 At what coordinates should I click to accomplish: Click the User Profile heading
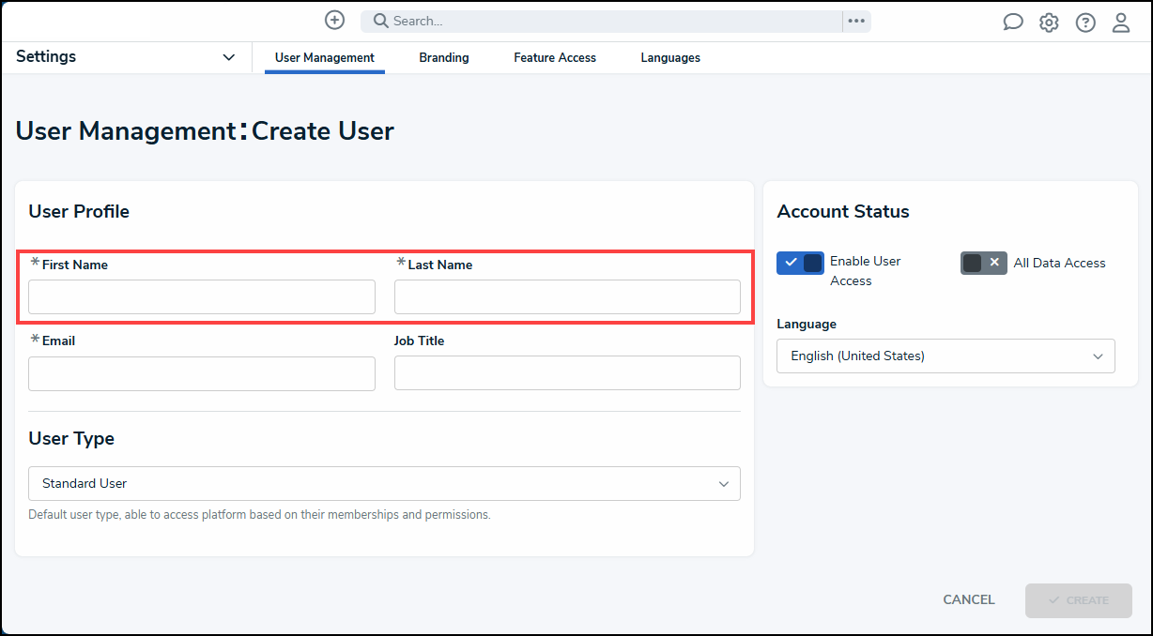[x=79, y=212]
